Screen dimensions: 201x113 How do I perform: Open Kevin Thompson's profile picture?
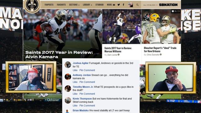[68, 100]
